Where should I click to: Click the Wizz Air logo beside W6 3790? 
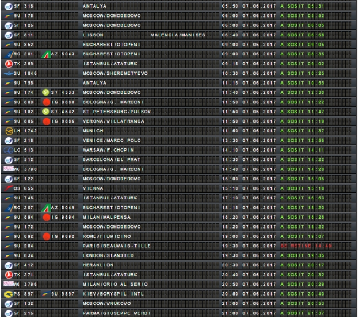(8, 169)
